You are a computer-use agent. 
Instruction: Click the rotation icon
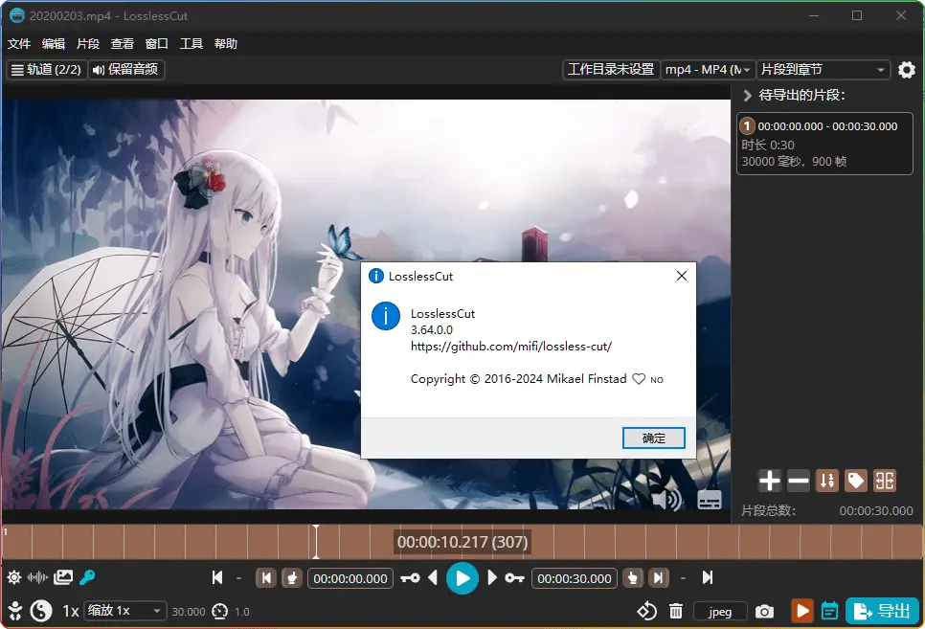[x=647, y=612]
